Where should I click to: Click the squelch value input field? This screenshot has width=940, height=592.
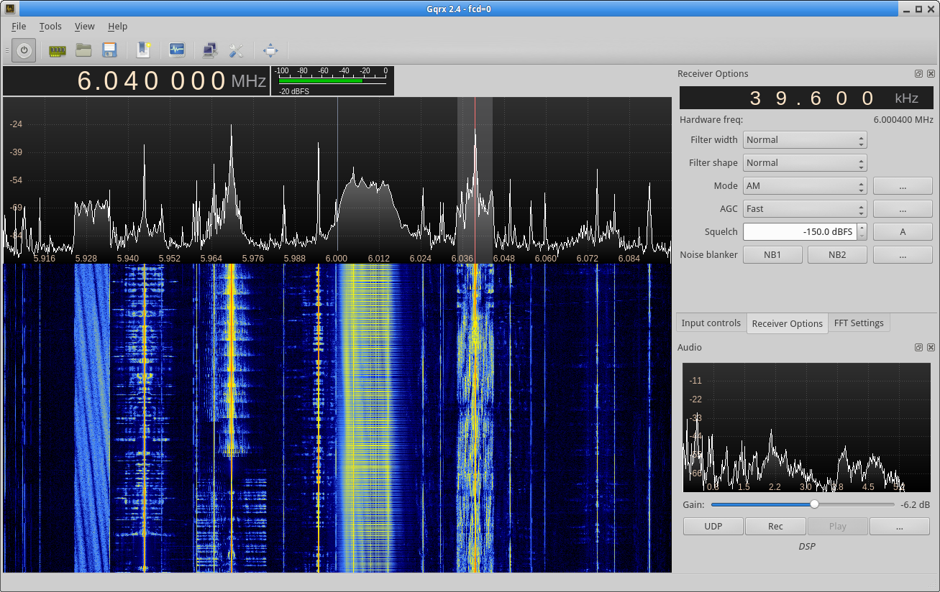pyautogui.click(x=798, y=231)
